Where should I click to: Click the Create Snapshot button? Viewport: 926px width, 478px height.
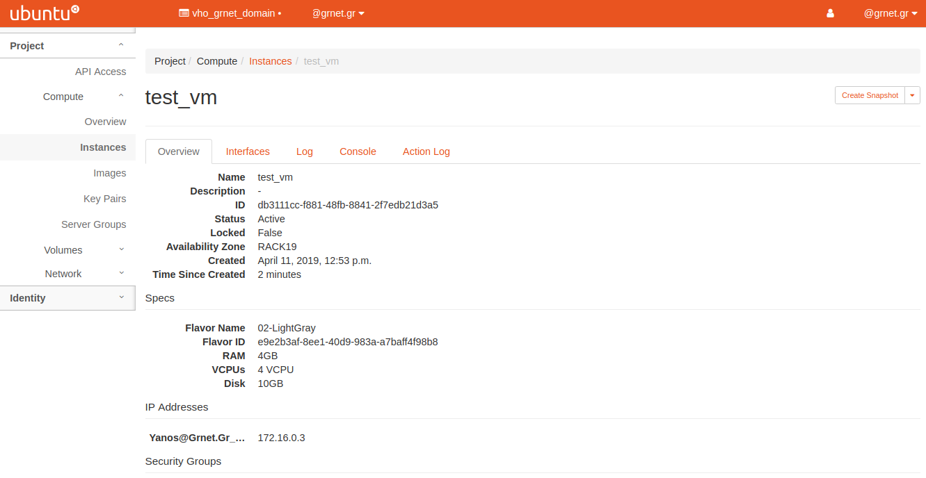click(x=870, y=95)
